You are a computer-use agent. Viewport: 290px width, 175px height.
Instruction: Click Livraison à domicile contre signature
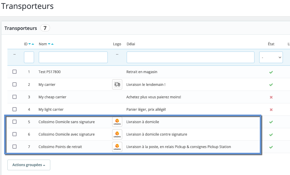tap(157, 134)
